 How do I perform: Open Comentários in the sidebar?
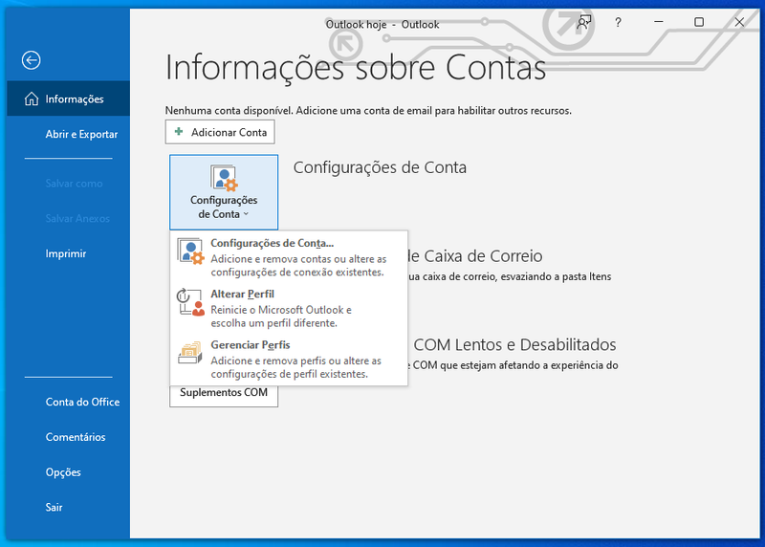click(76, 437)
